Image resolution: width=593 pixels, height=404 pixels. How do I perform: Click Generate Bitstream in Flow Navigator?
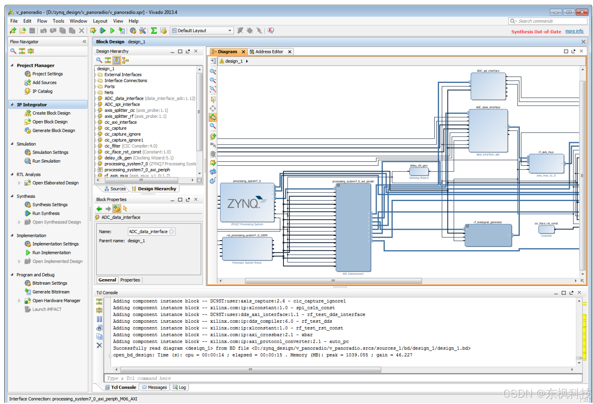[51, 292]
